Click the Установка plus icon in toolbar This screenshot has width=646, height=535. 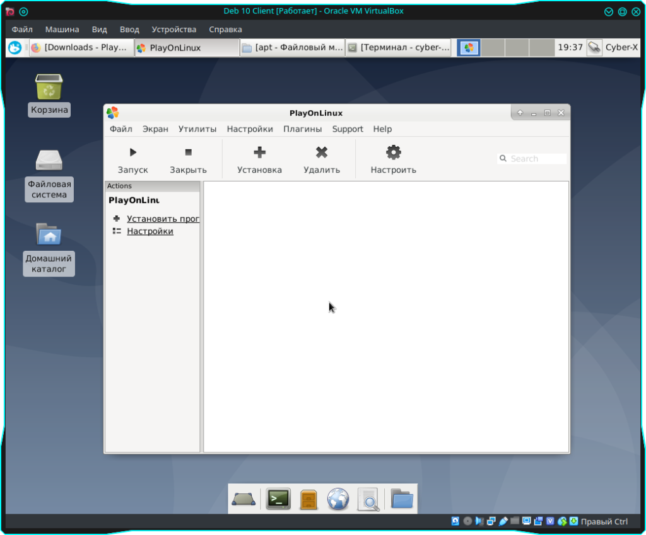click(259, 152)
